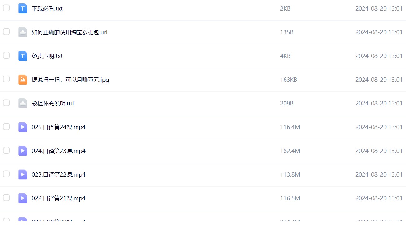Click the video icon for 025.口译第24课.mp4
Screen dimensions: 406x225
pos(23,127)
